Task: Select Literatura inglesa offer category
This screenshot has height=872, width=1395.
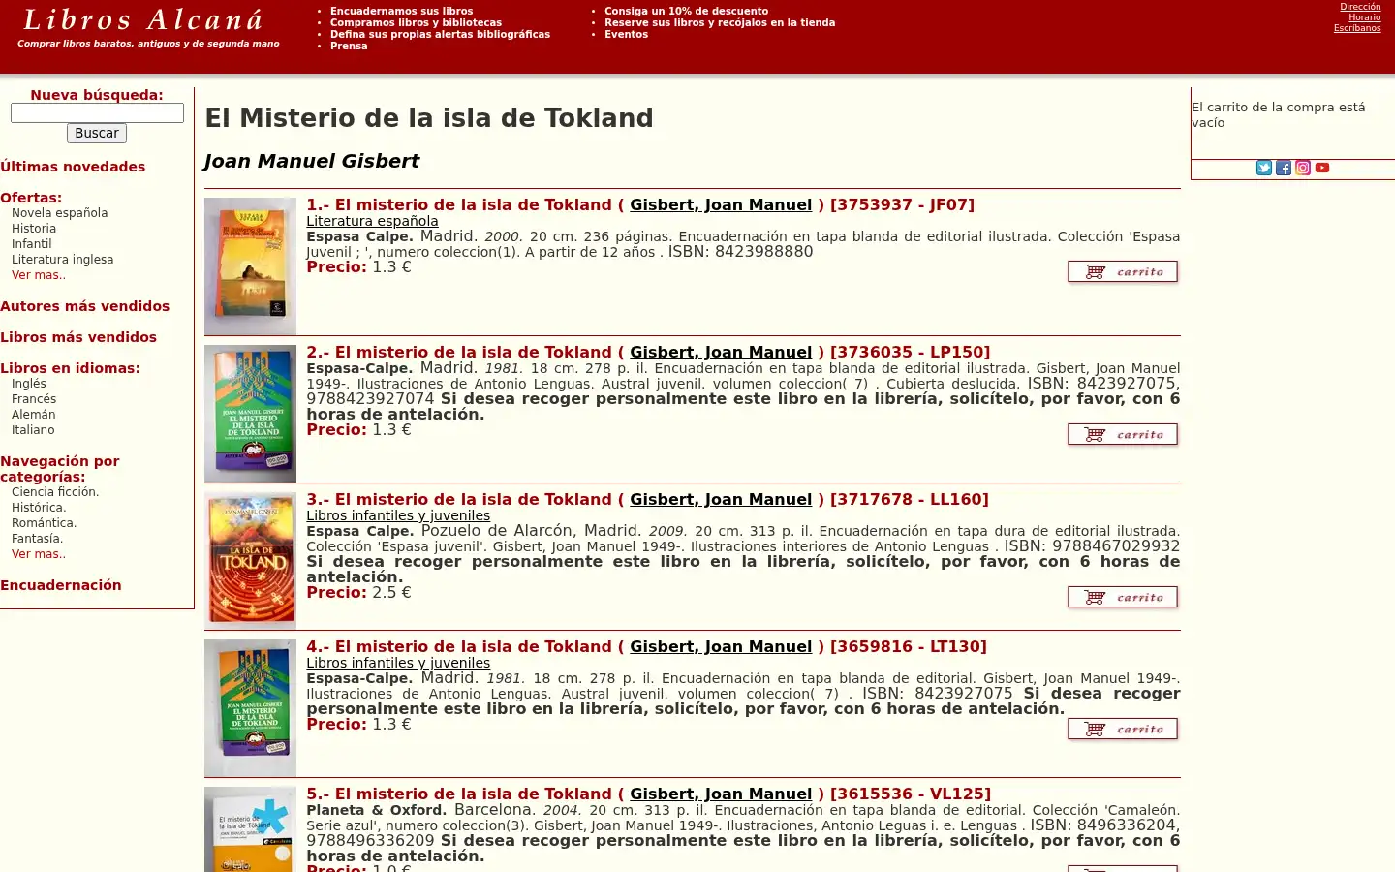Action: pos(62,260)
